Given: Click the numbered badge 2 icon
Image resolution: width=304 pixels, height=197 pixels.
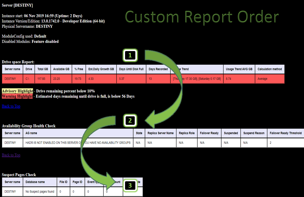Looking at the screenshot, I should [x=130, y=121].
